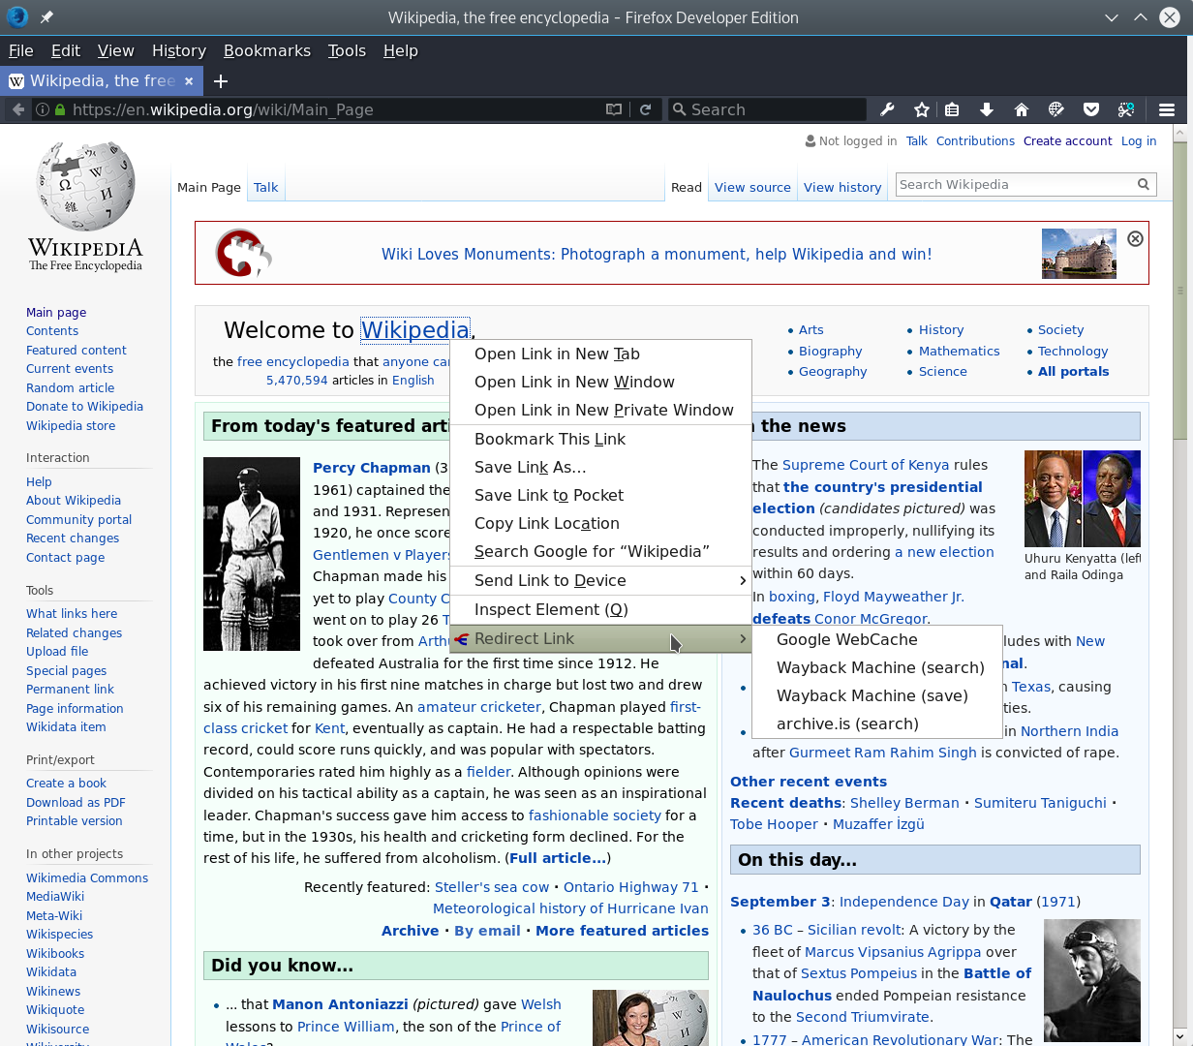Click the pin icon in the title bar
This screenshot has width=1193, height=1046.
[x=46, y=17]
